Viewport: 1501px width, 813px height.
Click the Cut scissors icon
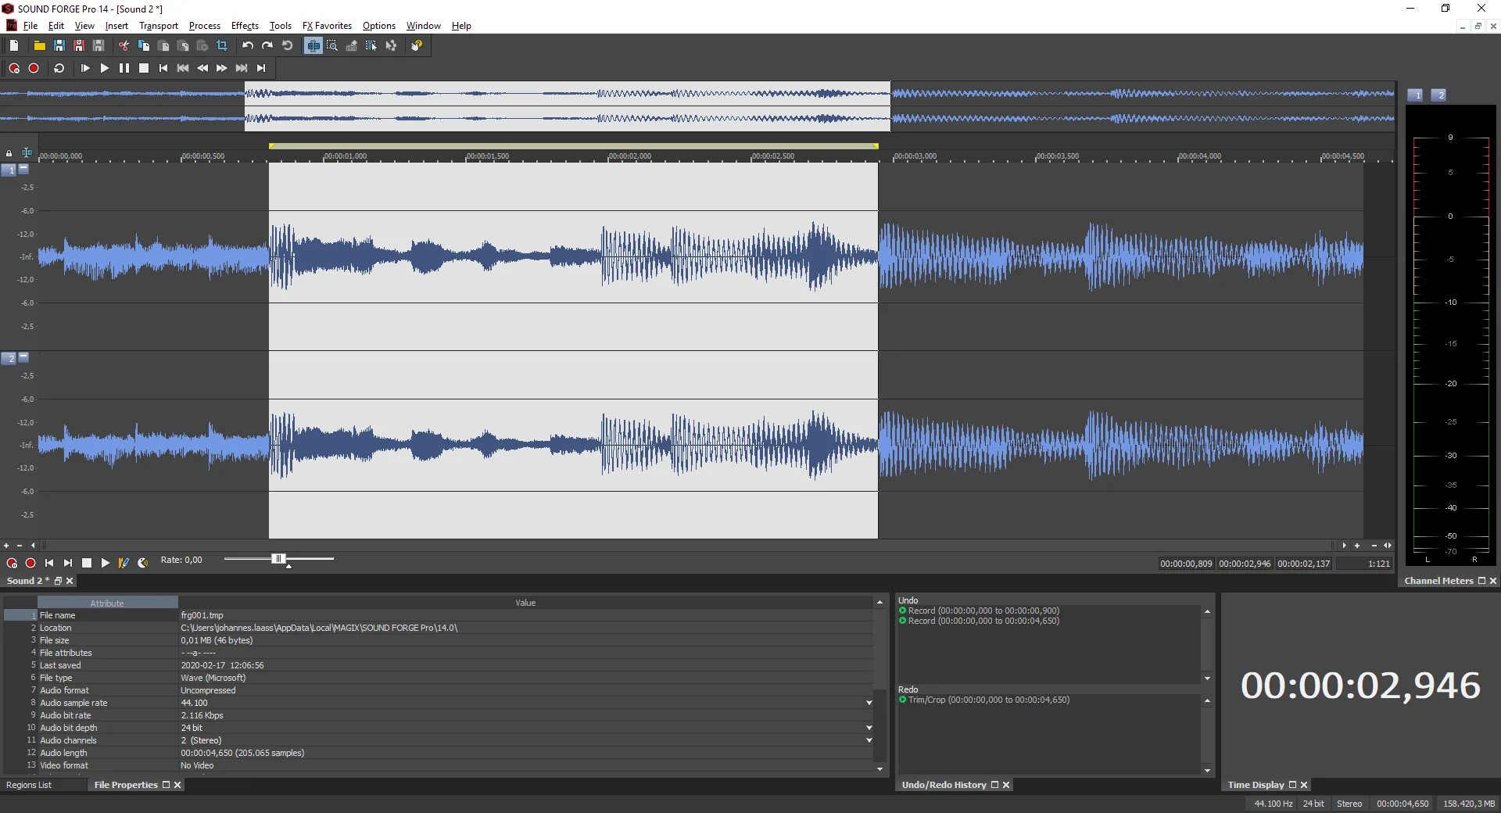pyautogui.click(x=124, y=46)
